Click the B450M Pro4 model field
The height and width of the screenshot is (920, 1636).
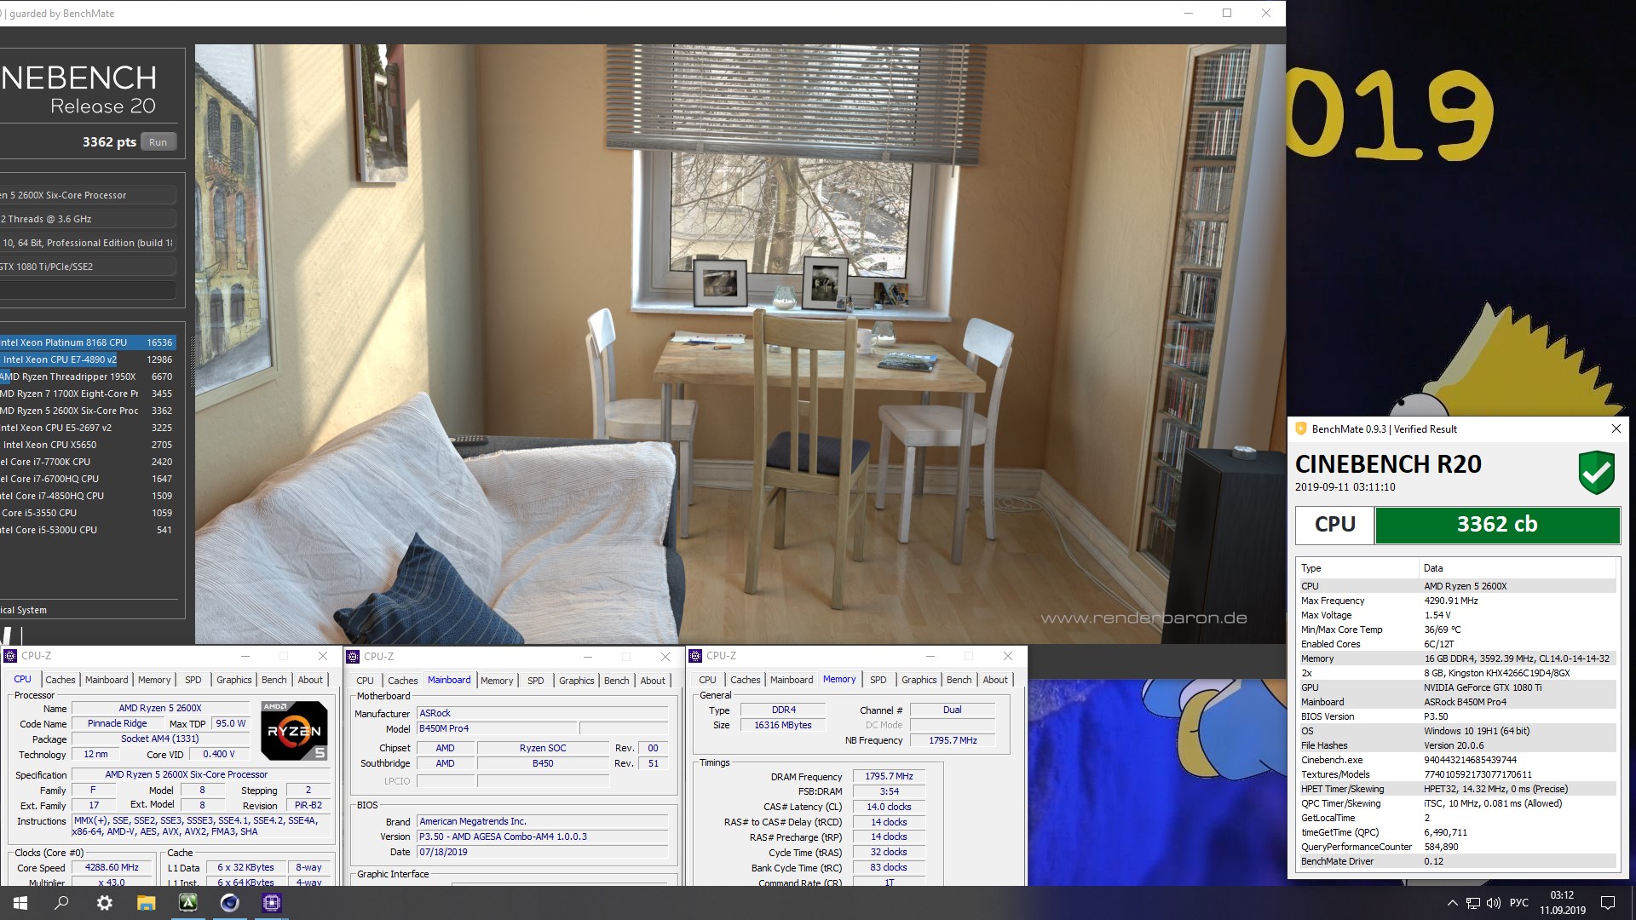click(496, 729)
